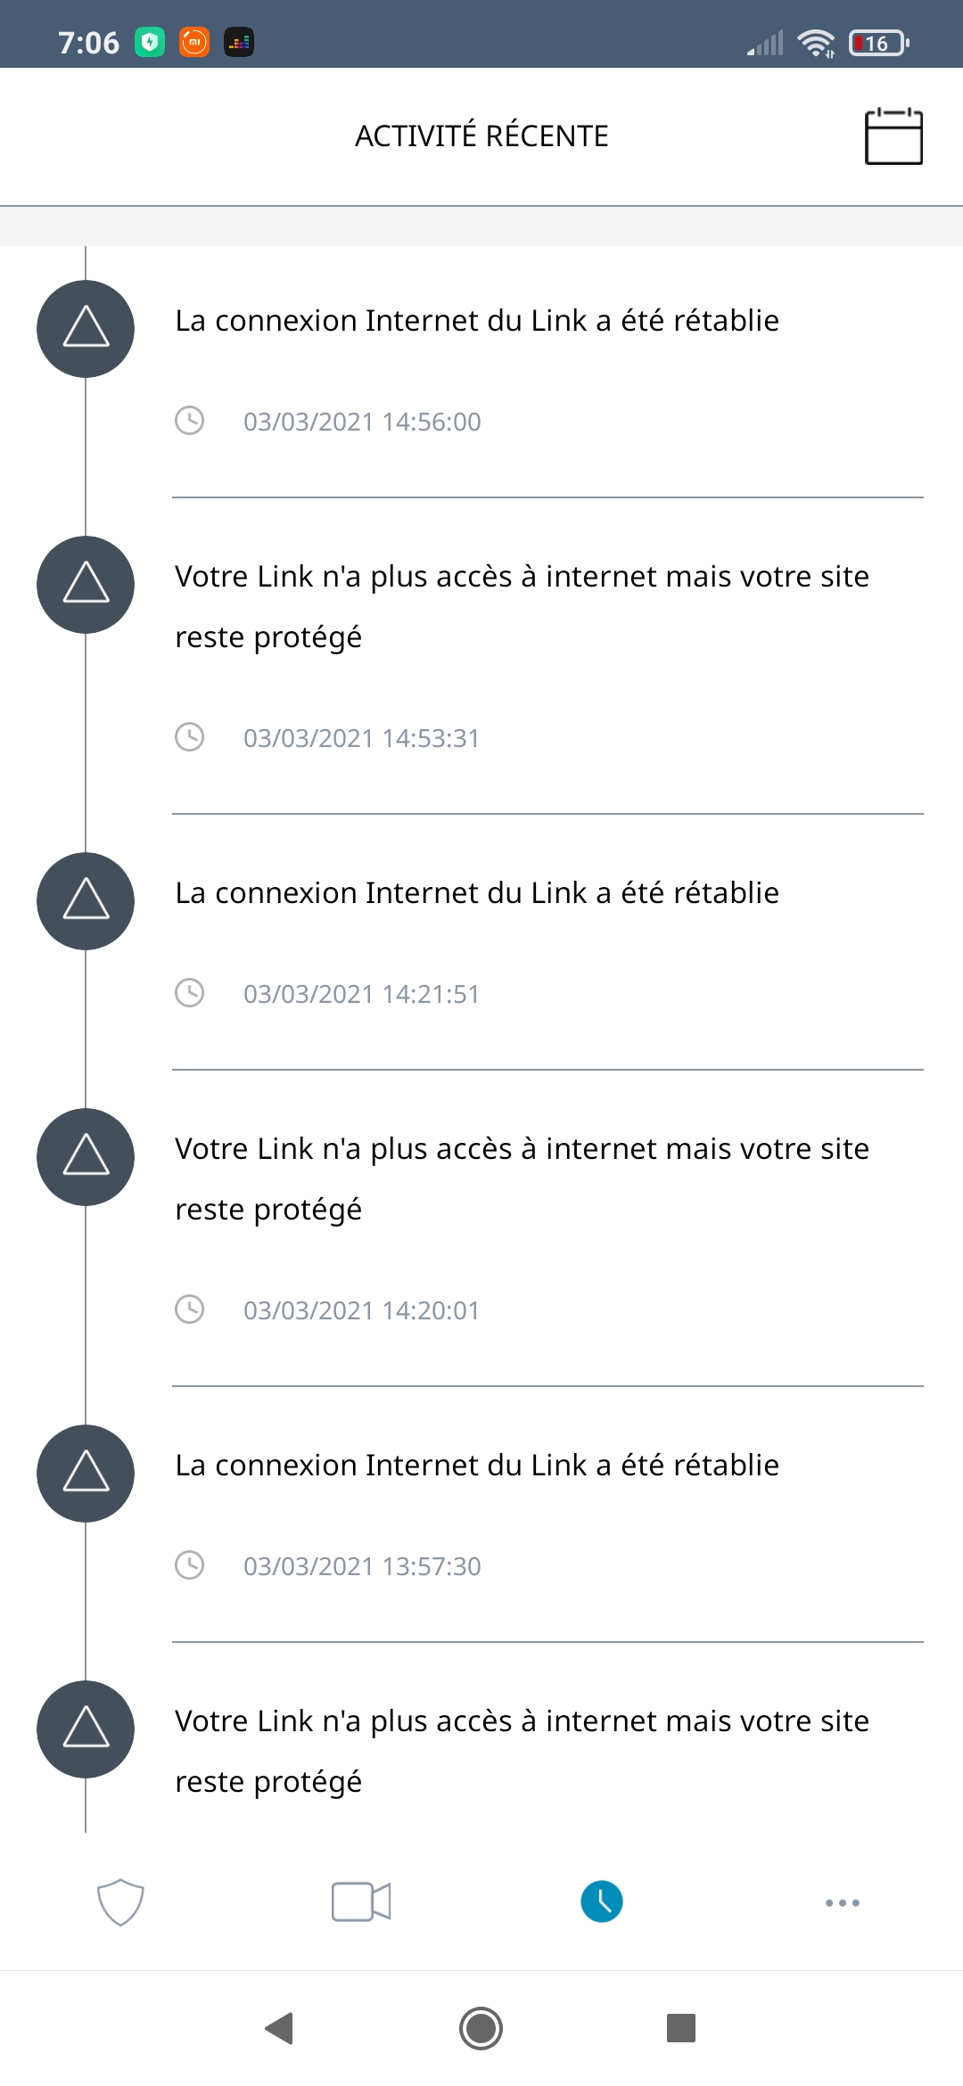Open connection restored event at 14:56:00
Screen dimensions: 963x2086
pyautogui.click(x=477, y=321)
